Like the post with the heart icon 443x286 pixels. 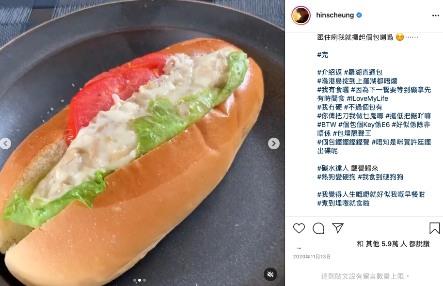click(299, 228)
